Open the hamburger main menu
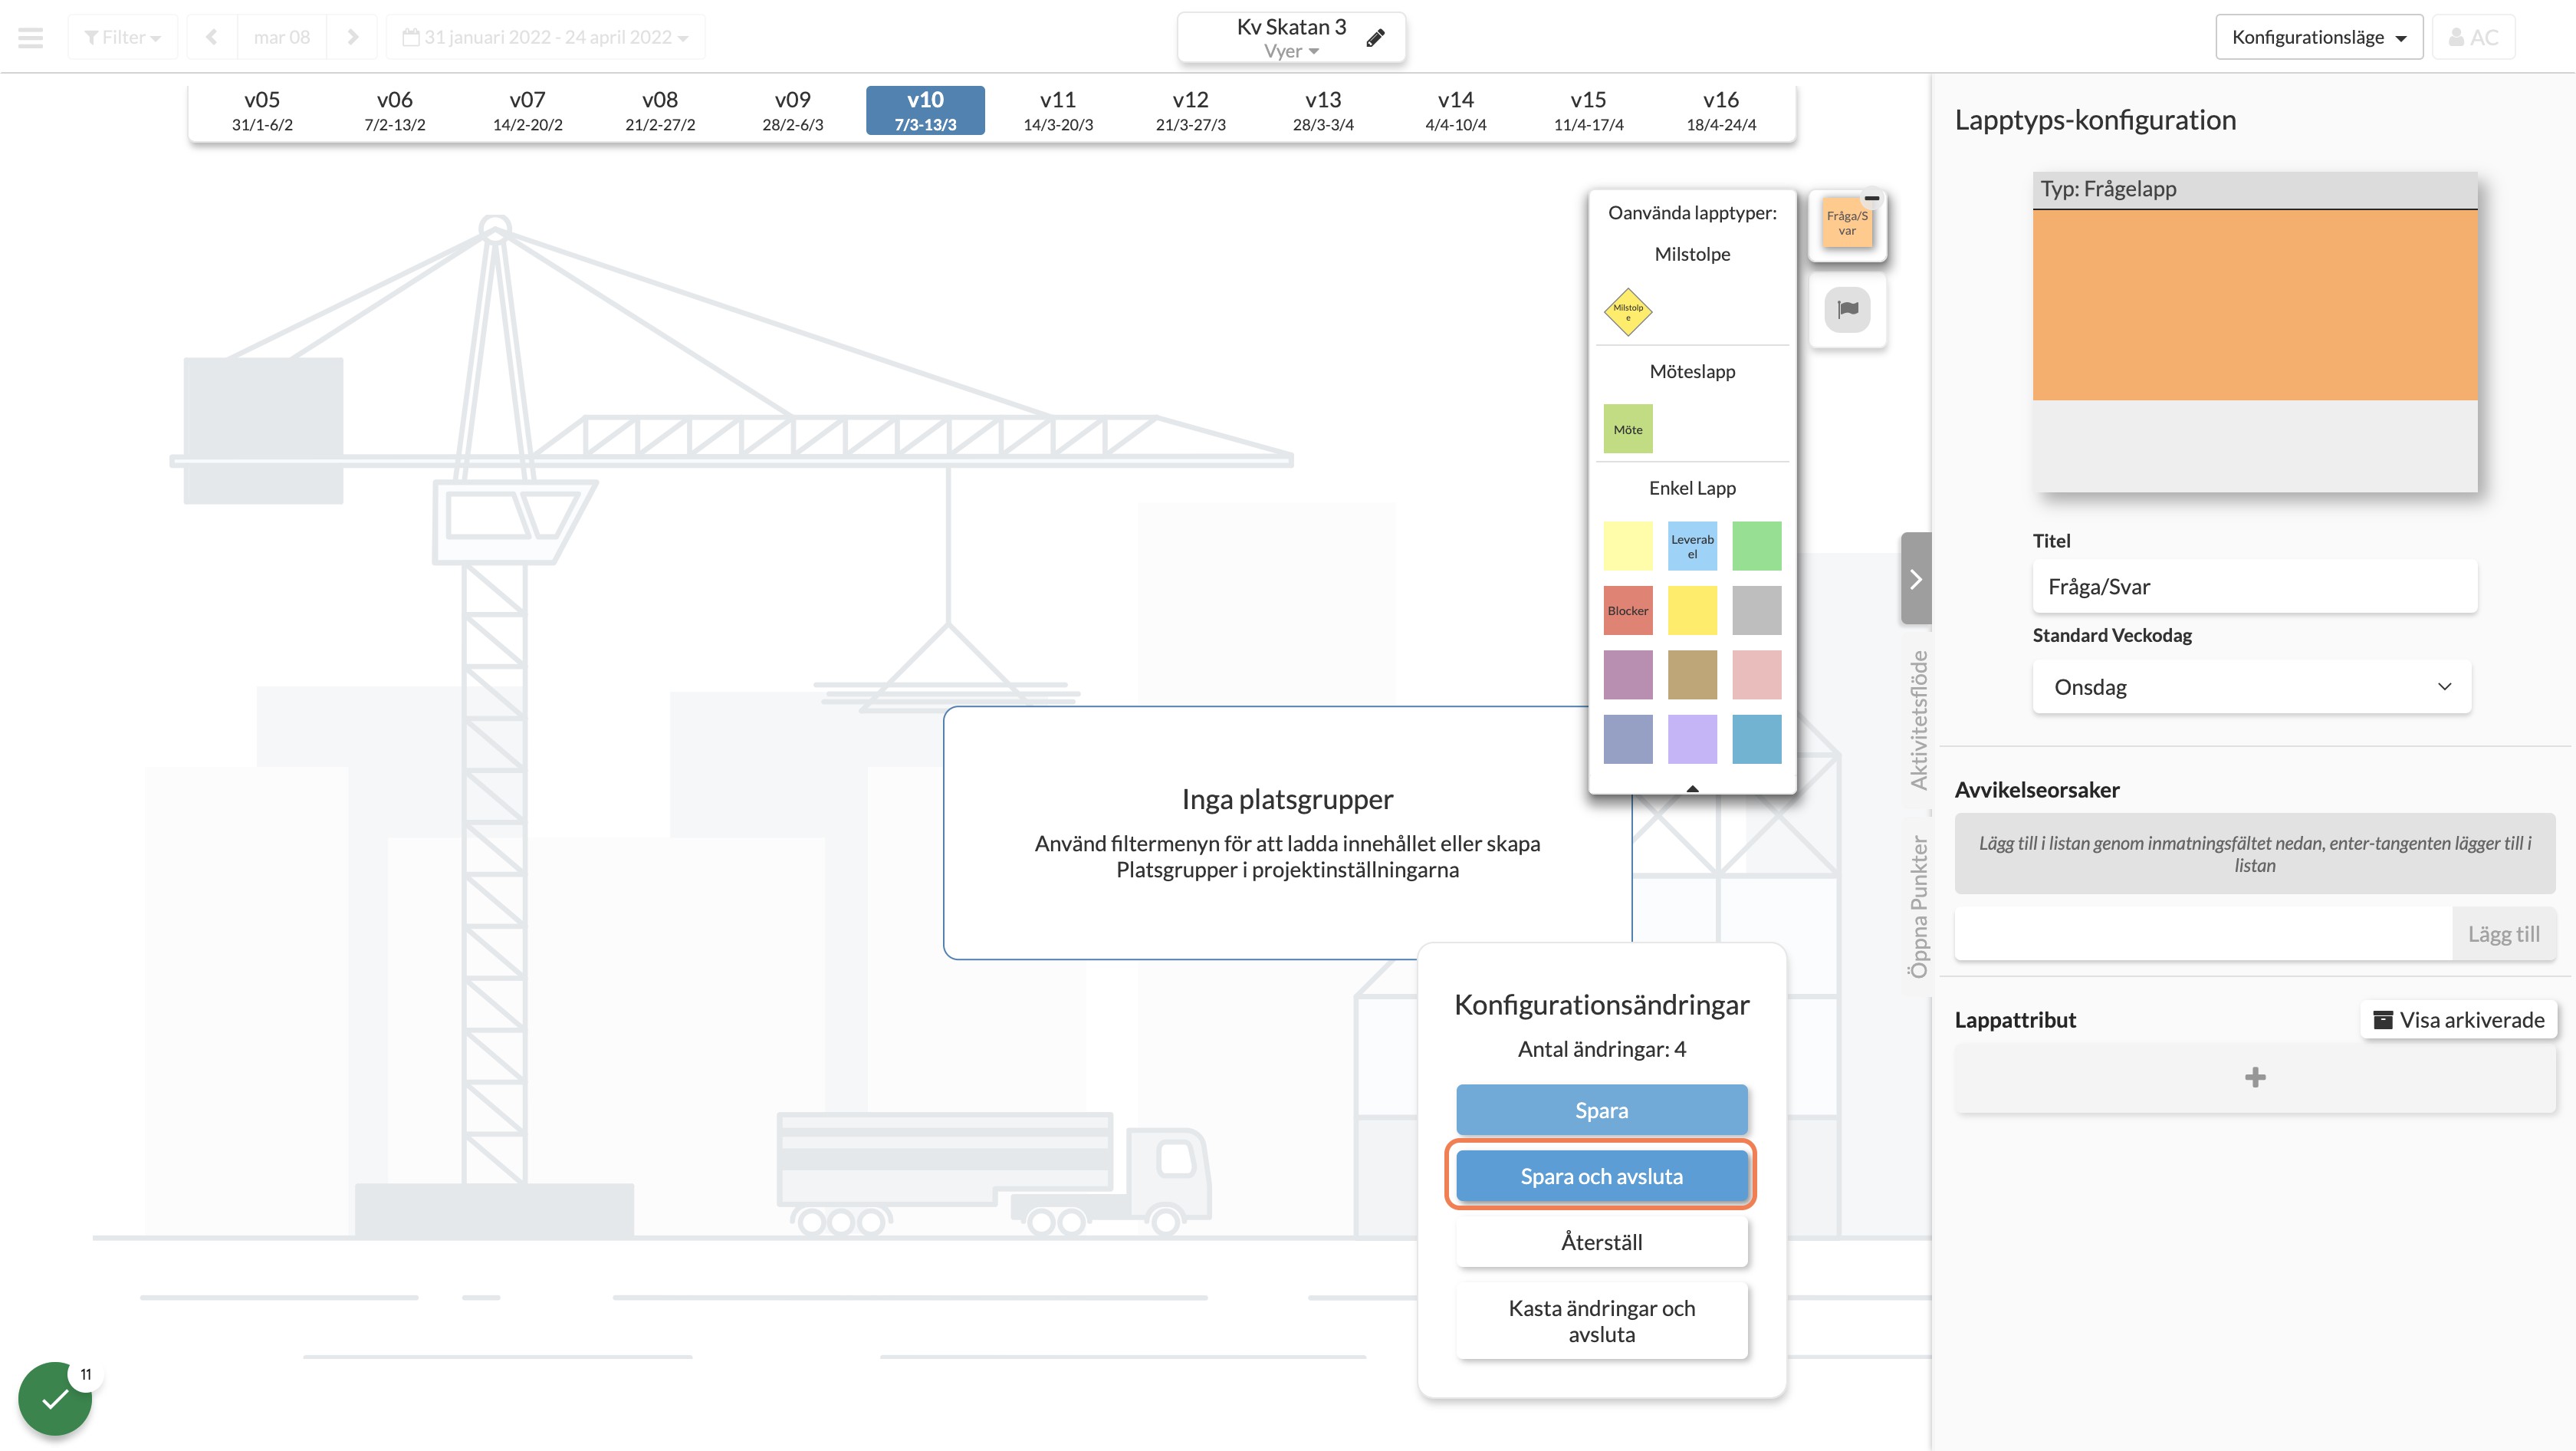The image size is (2576, 1451). [31, 37]
